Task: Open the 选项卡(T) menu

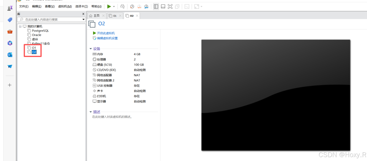Action: point(82,6)
